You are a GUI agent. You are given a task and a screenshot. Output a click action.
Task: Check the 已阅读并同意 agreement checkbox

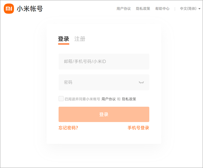[x=61, y=99]
